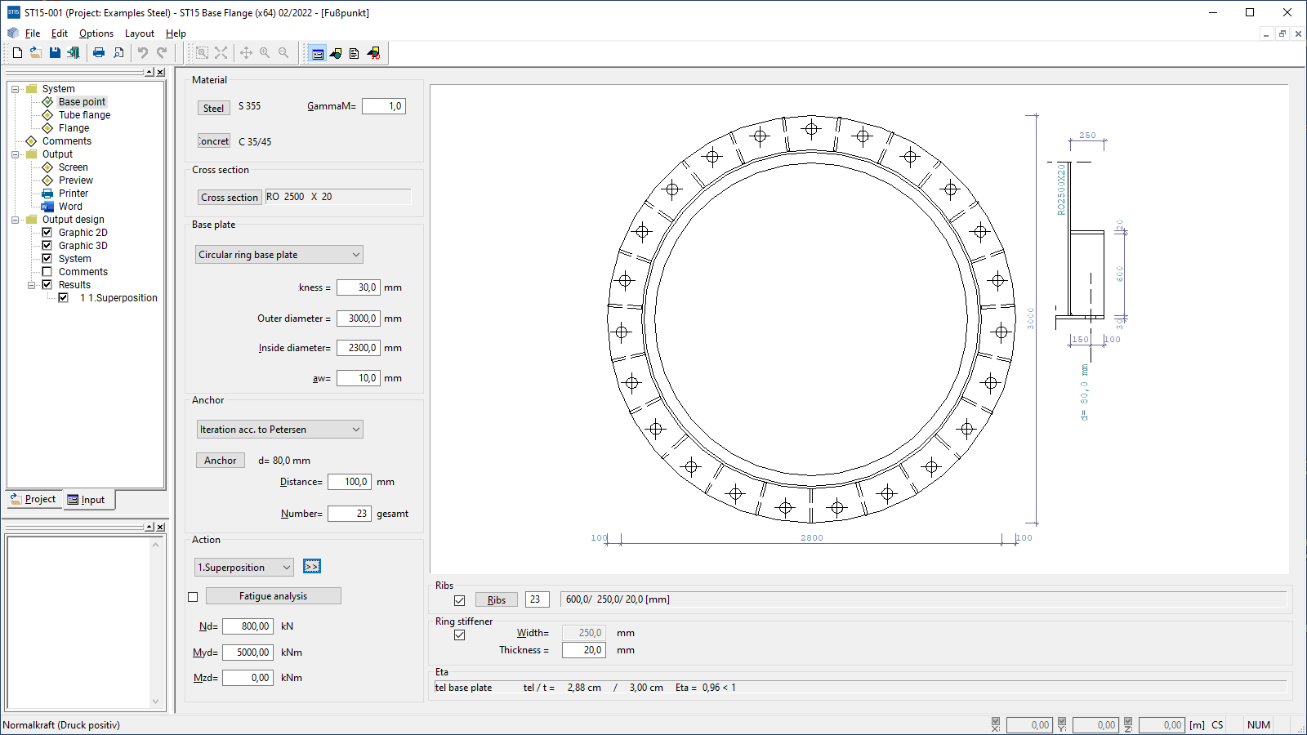The width and height of the screenshot is (1307, 735).
Task: Click the GammaM input field
Action: (x=384, y=106)
